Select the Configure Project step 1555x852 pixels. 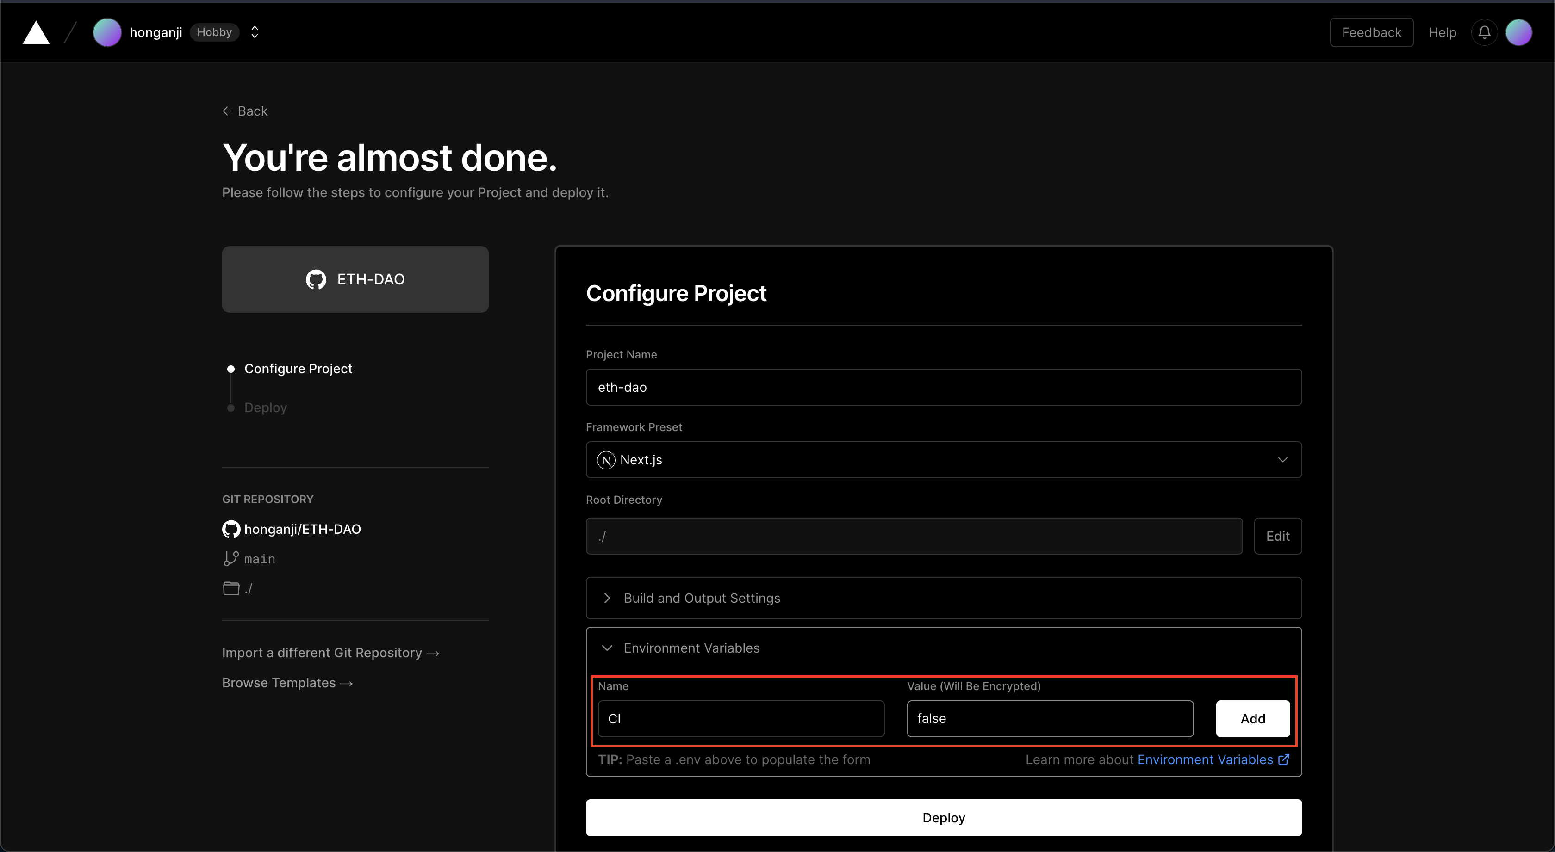point(298,369)
